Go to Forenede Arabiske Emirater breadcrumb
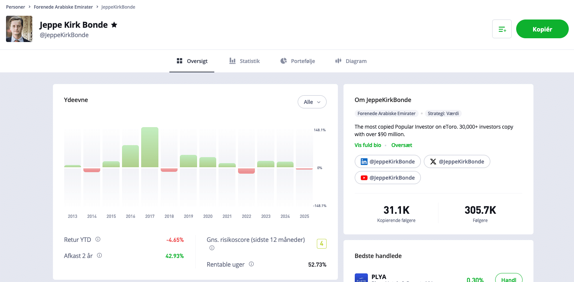Viewport: 574px width, 282px height. pyautogui.click(x=63, y=7)
